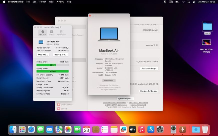Click the MacBookAir9,1 device identifier value

(62, 48)
